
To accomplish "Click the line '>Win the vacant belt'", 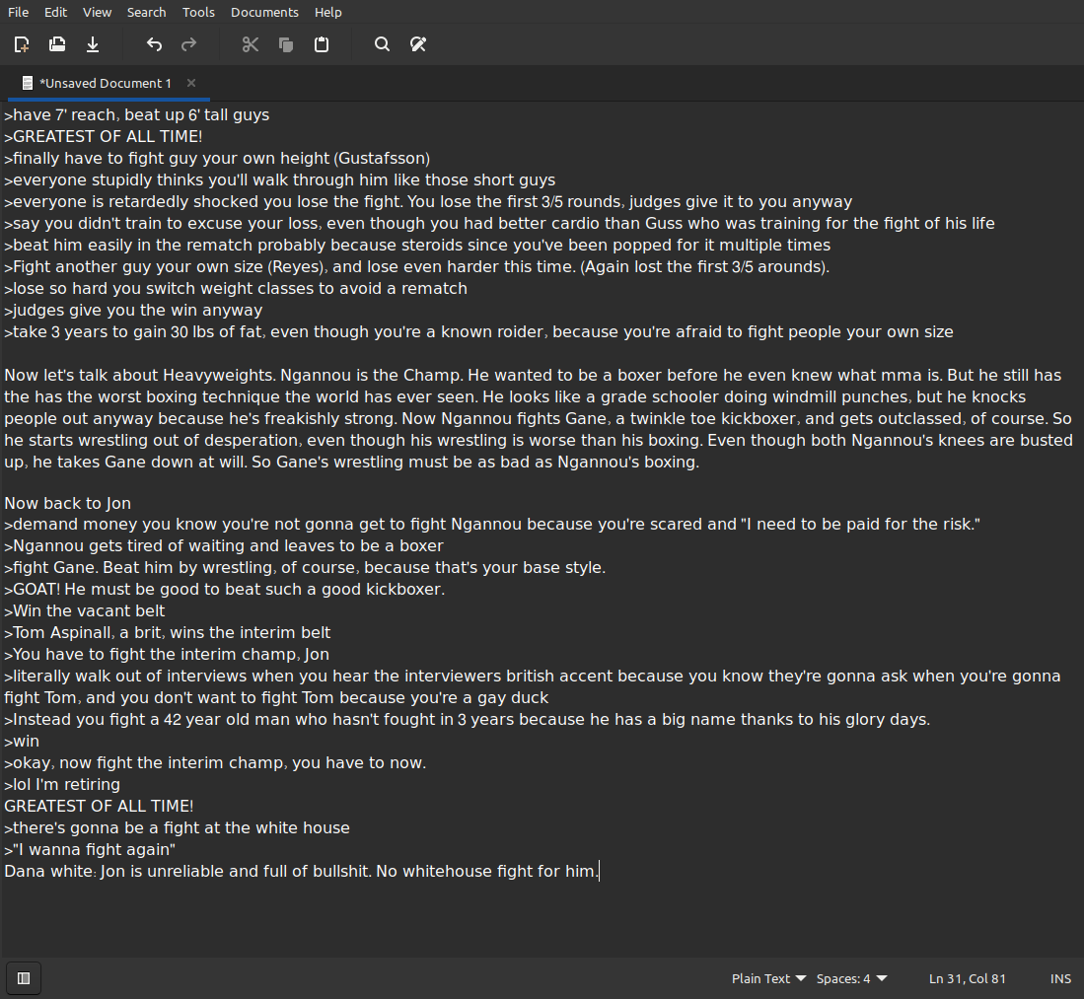I will point(85,611).
